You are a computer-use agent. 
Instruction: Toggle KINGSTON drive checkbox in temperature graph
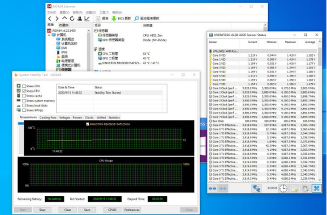[x=88, y=124]
